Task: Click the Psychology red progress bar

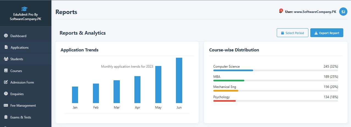Action: click(225, 101)
